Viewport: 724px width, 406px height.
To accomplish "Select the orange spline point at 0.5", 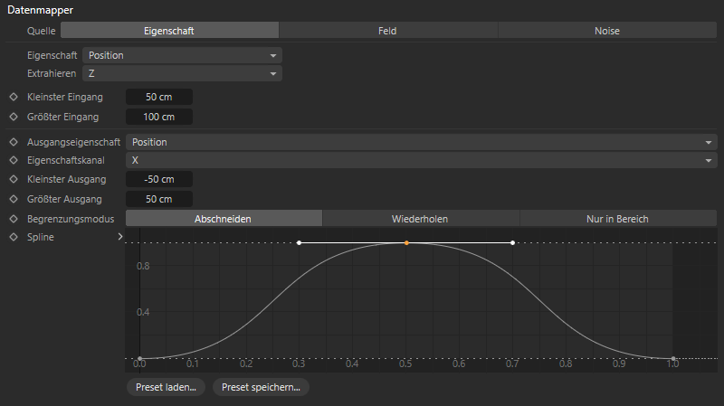I will pos(406,243).
